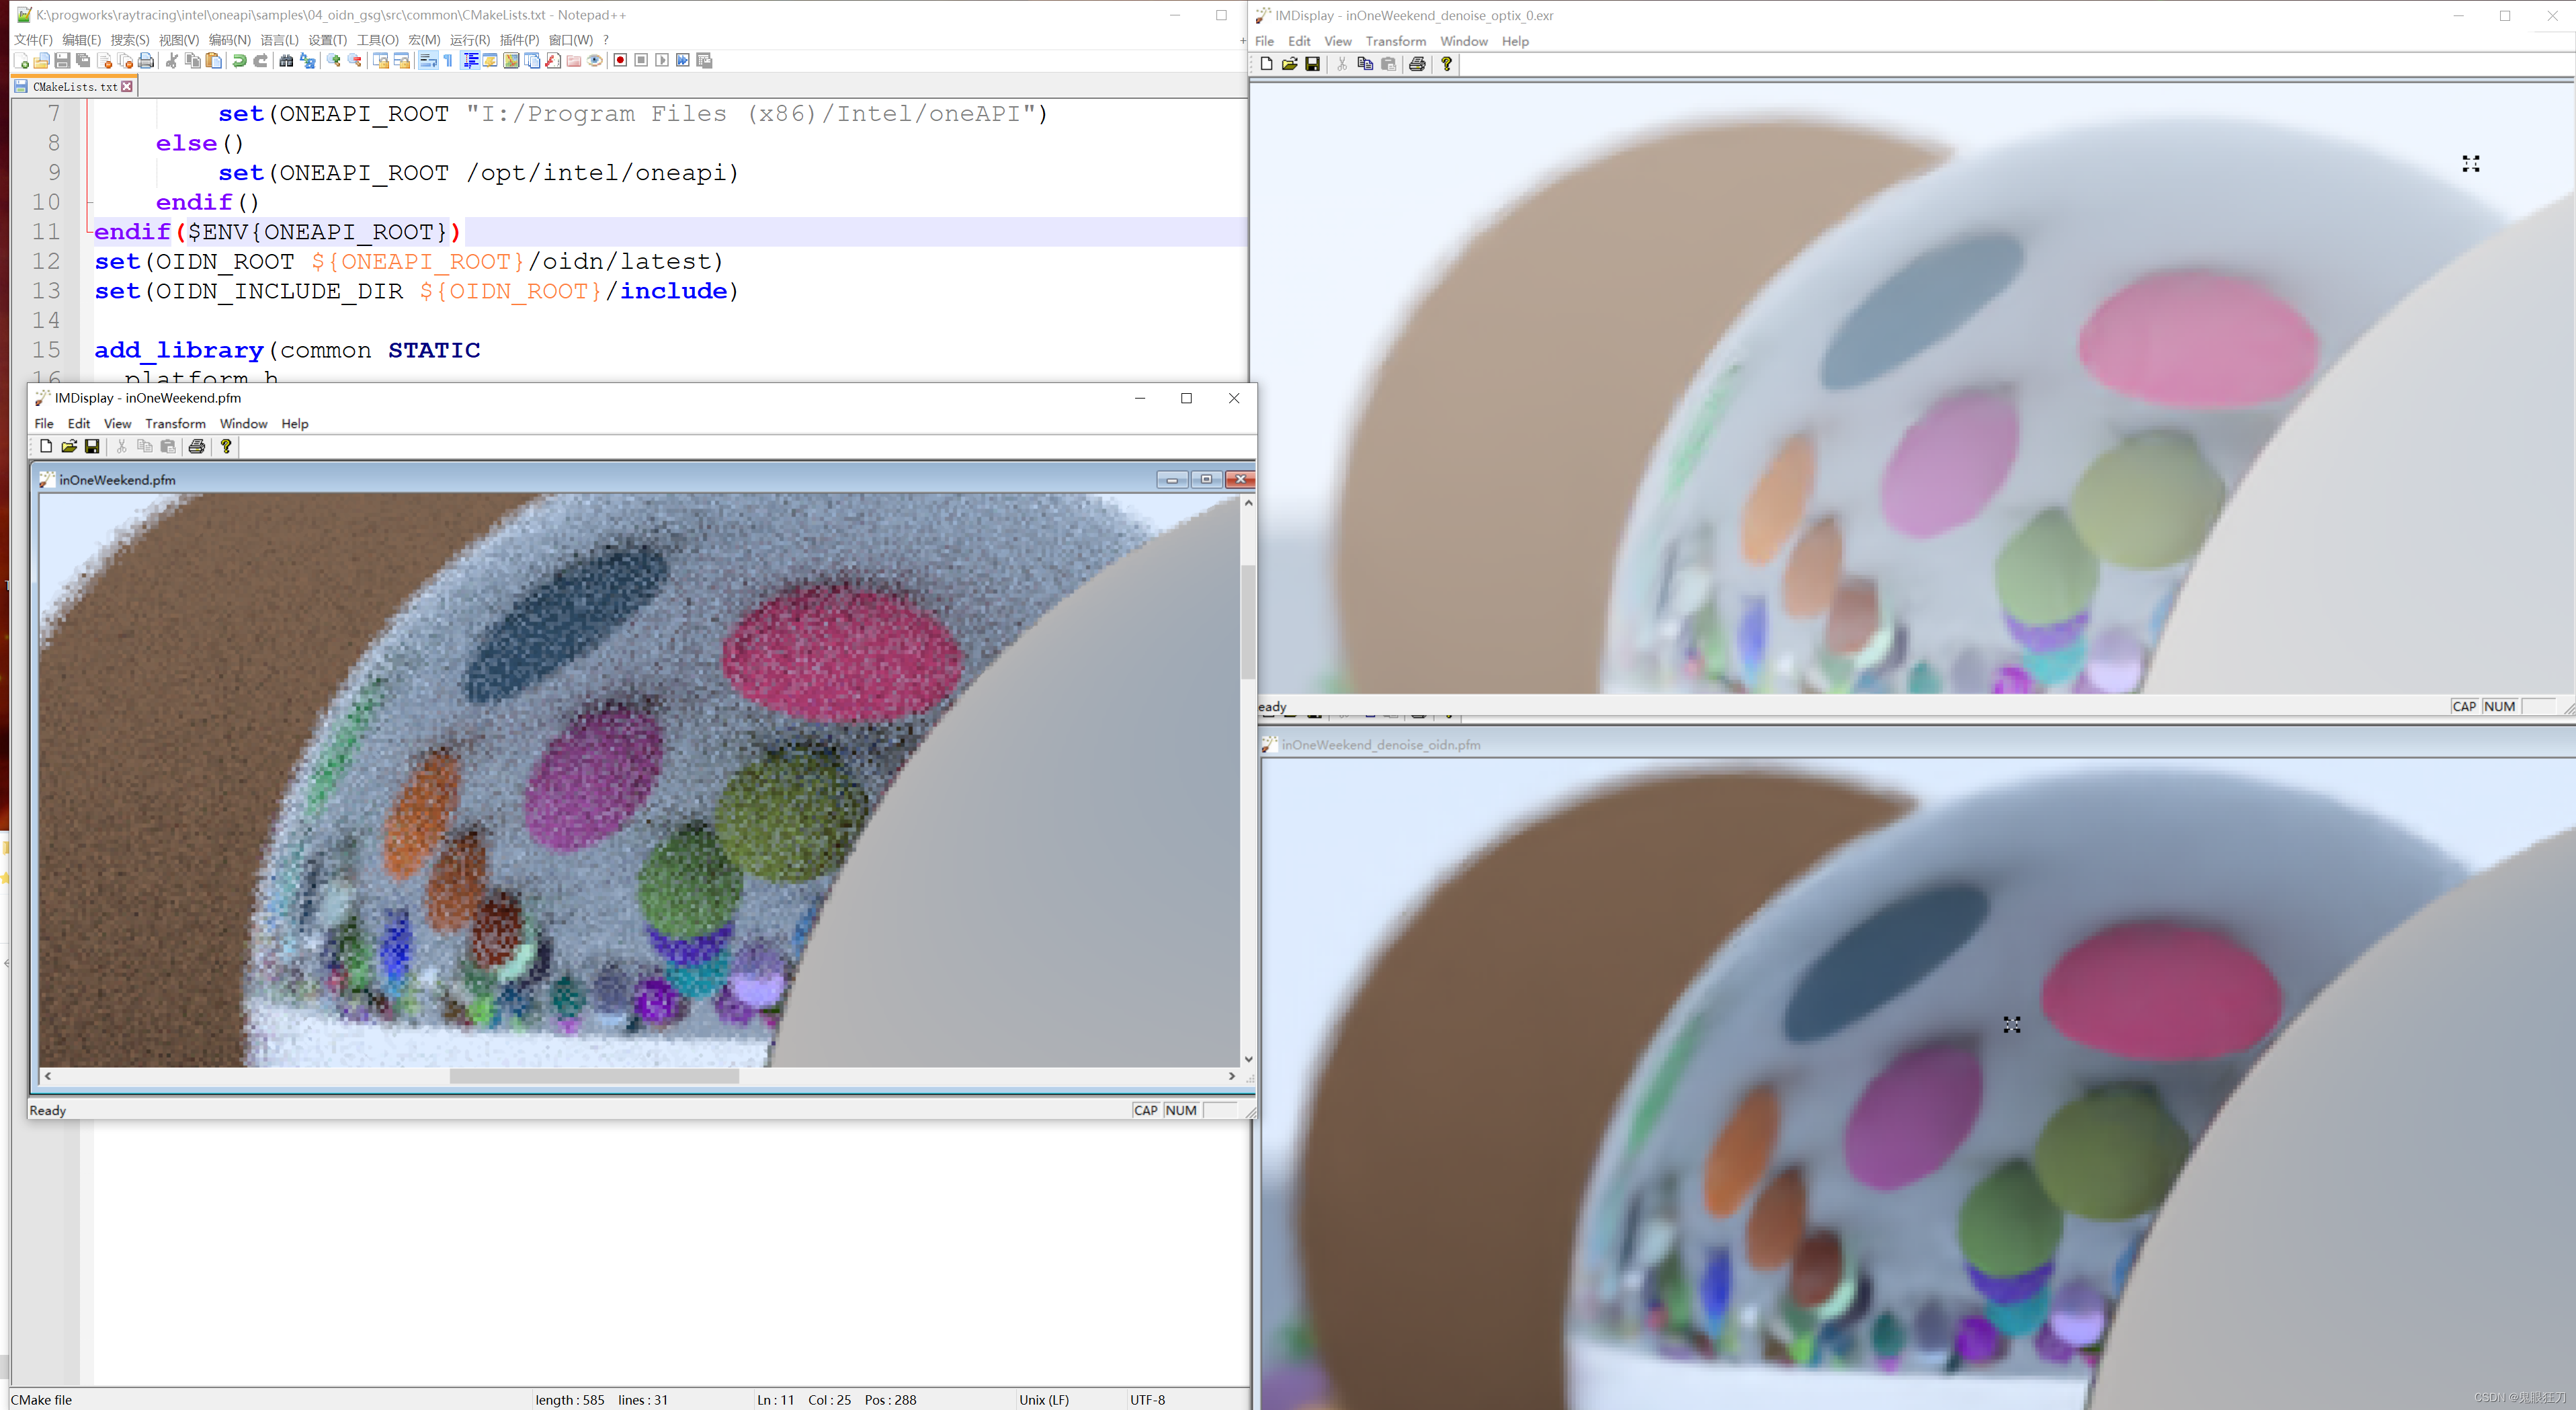Collapse the fold marker at line 10
Screen dimensions: 2576x1410
click(x=89, y=202)
